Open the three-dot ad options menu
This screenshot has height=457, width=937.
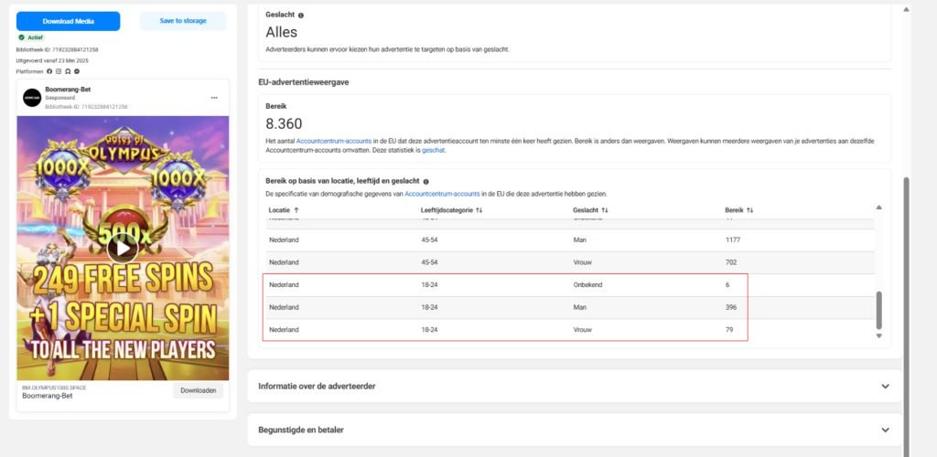214,98
